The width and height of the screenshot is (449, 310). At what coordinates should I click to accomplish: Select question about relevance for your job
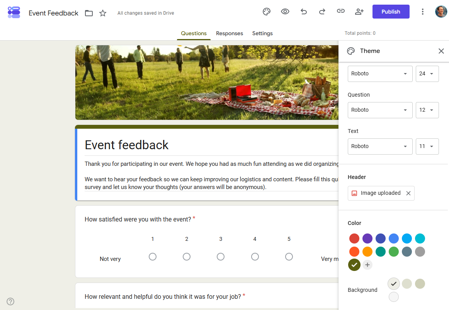[x=163, y=297]
